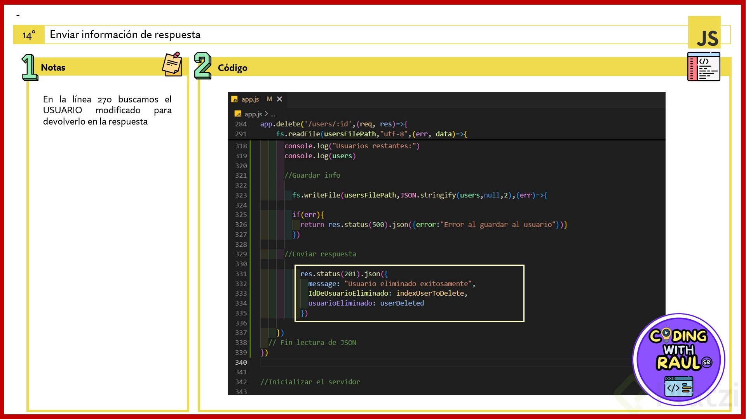Click the sticky line 291 fs.readFile header

click(x=371, y=134)
